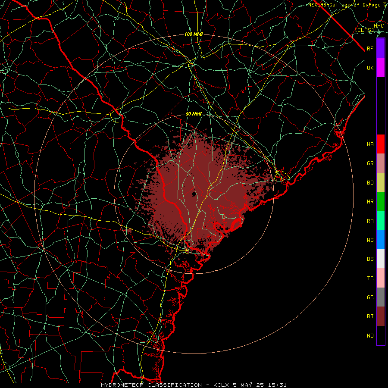Screen dimensions: 388x388
Task: Click the BD legend label
Action: click(x=370, y=183)
